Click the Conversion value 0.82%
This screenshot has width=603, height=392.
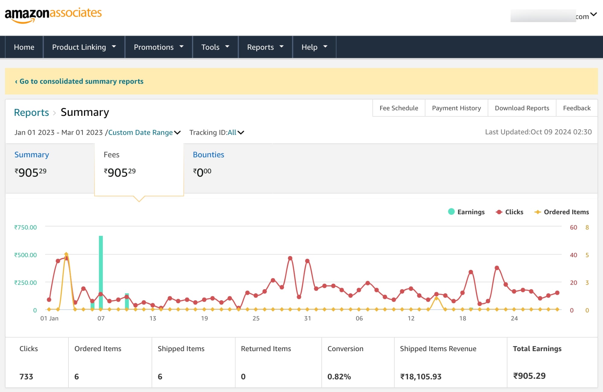[x=339, y=376]
